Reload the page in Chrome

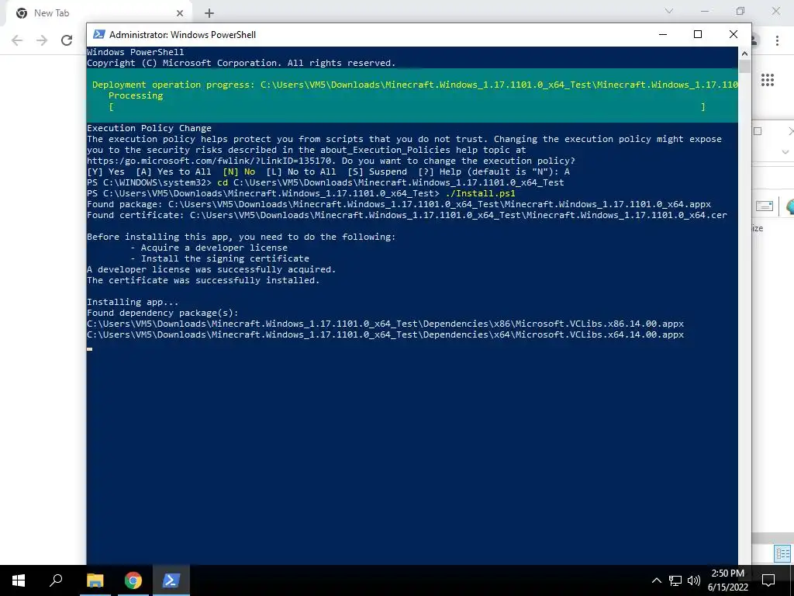coord(67,40)
